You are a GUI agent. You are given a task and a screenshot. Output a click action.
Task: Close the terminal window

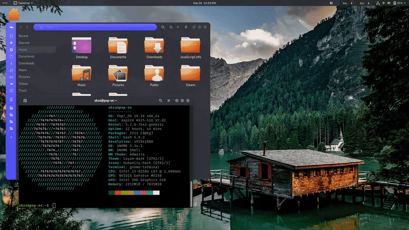click(188, 101)
